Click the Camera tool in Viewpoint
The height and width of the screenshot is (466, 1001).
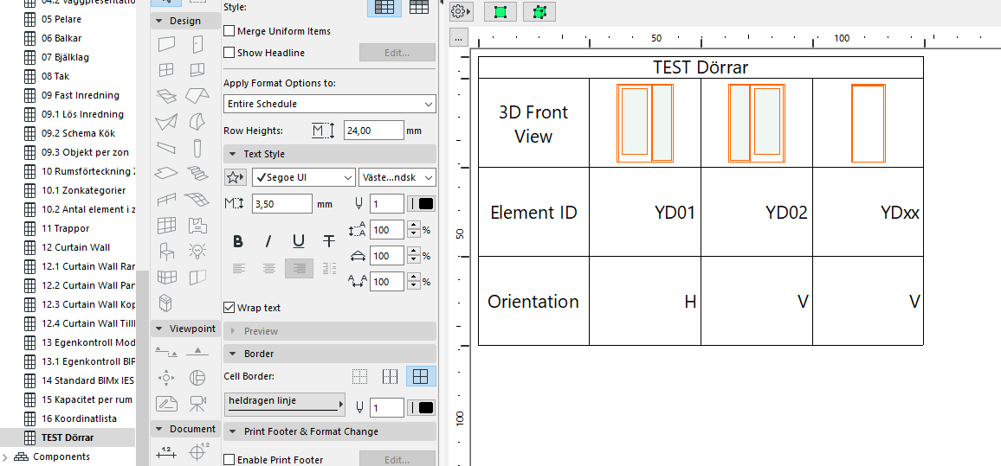point(197,403)
